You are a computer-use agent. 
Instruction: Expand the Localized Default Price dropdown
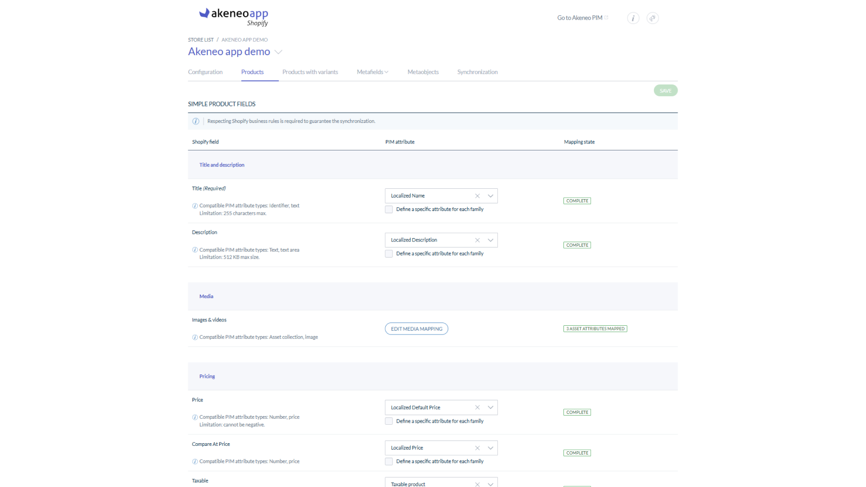[490, 407]
